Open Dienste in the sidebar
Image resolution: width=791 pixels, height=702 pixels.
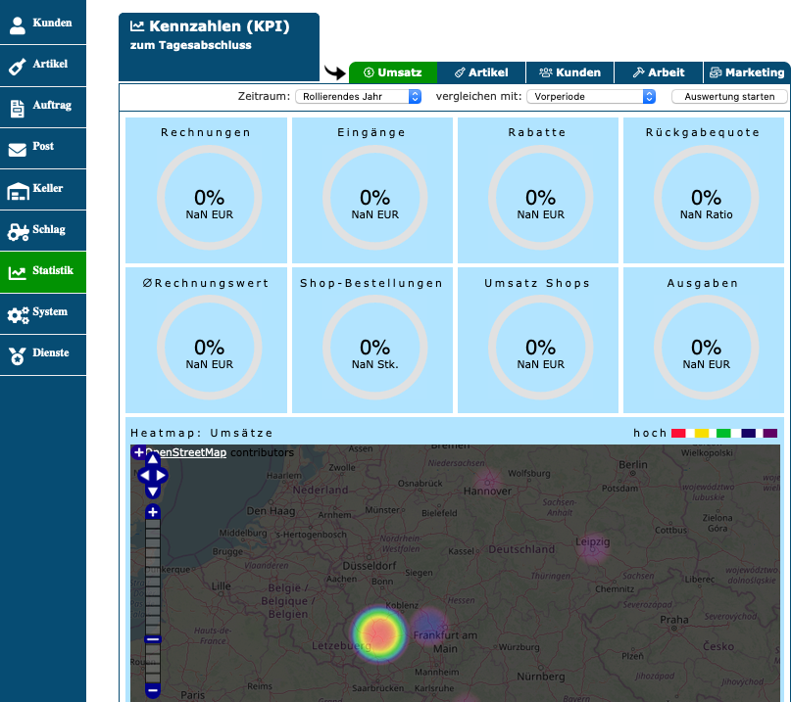[x=42, y=353]
